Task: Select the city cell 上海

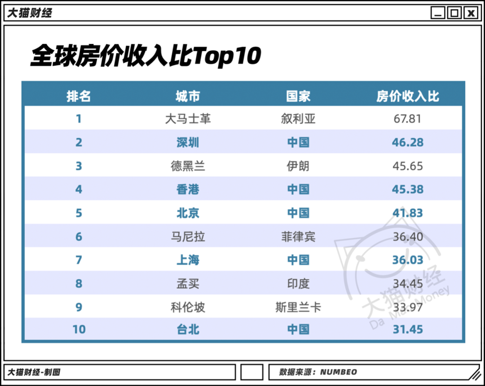Action: 188,260
